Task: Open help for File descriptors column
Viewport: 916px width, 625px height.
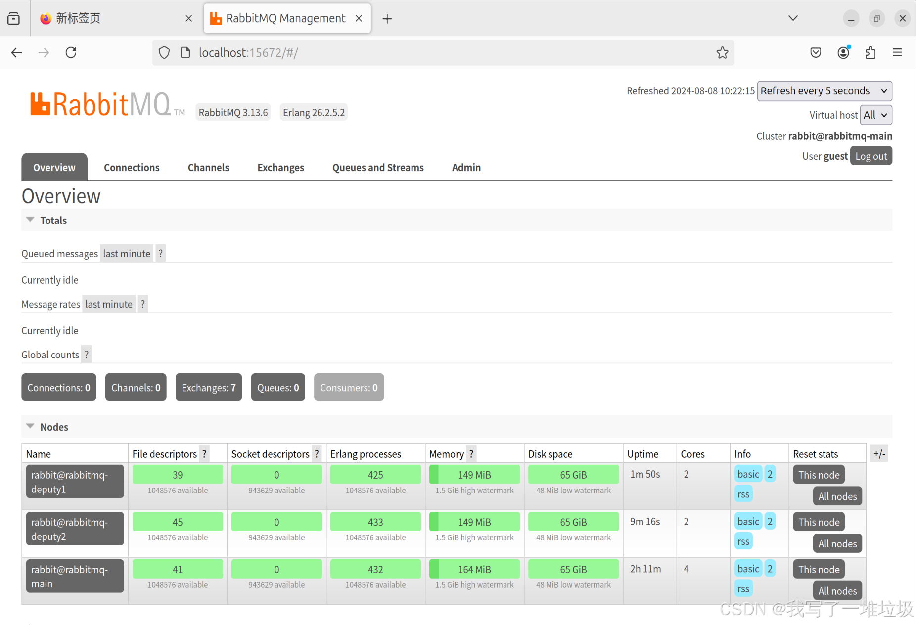Action: point(204,454)
